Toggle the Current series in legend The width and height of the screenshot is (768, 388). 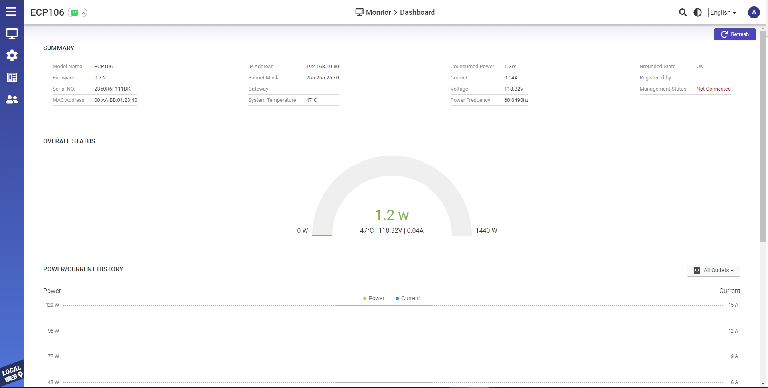click(408, 298)
